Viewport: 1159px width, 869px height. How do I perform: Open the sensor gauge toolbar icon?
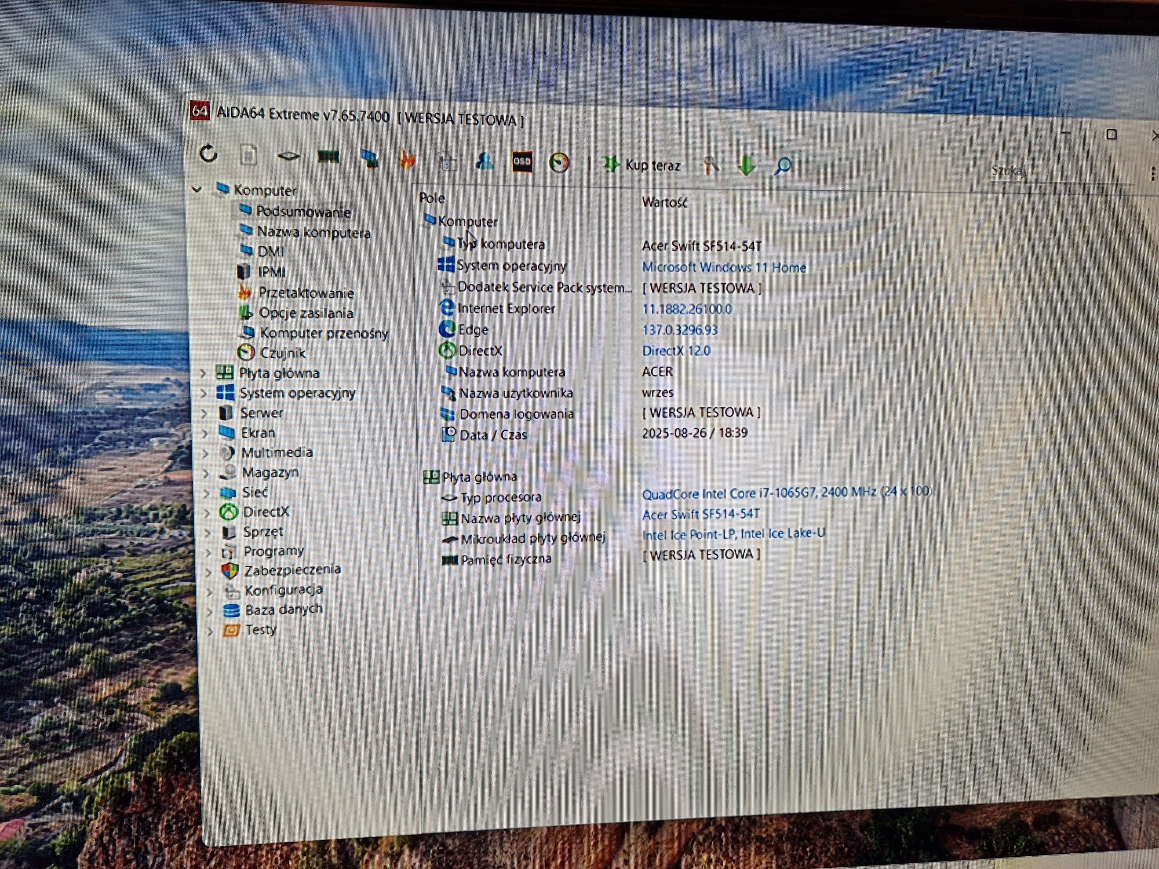tap(559, 163)
